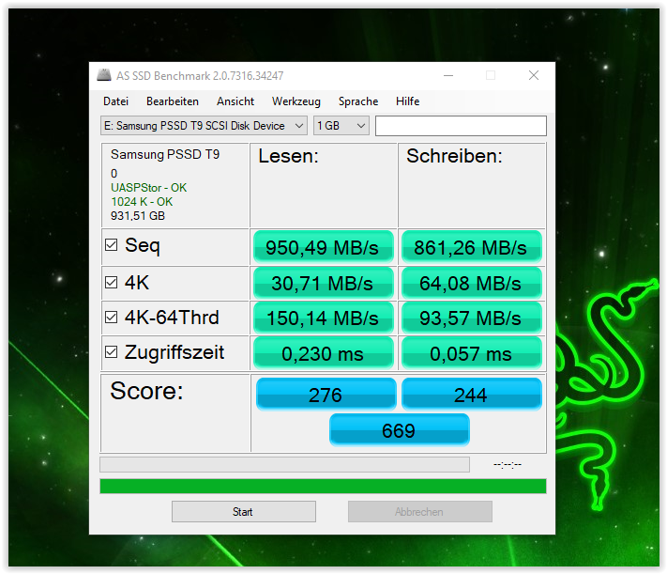Click the Score: label
667x574 pixels.
(x=146, y=390)
